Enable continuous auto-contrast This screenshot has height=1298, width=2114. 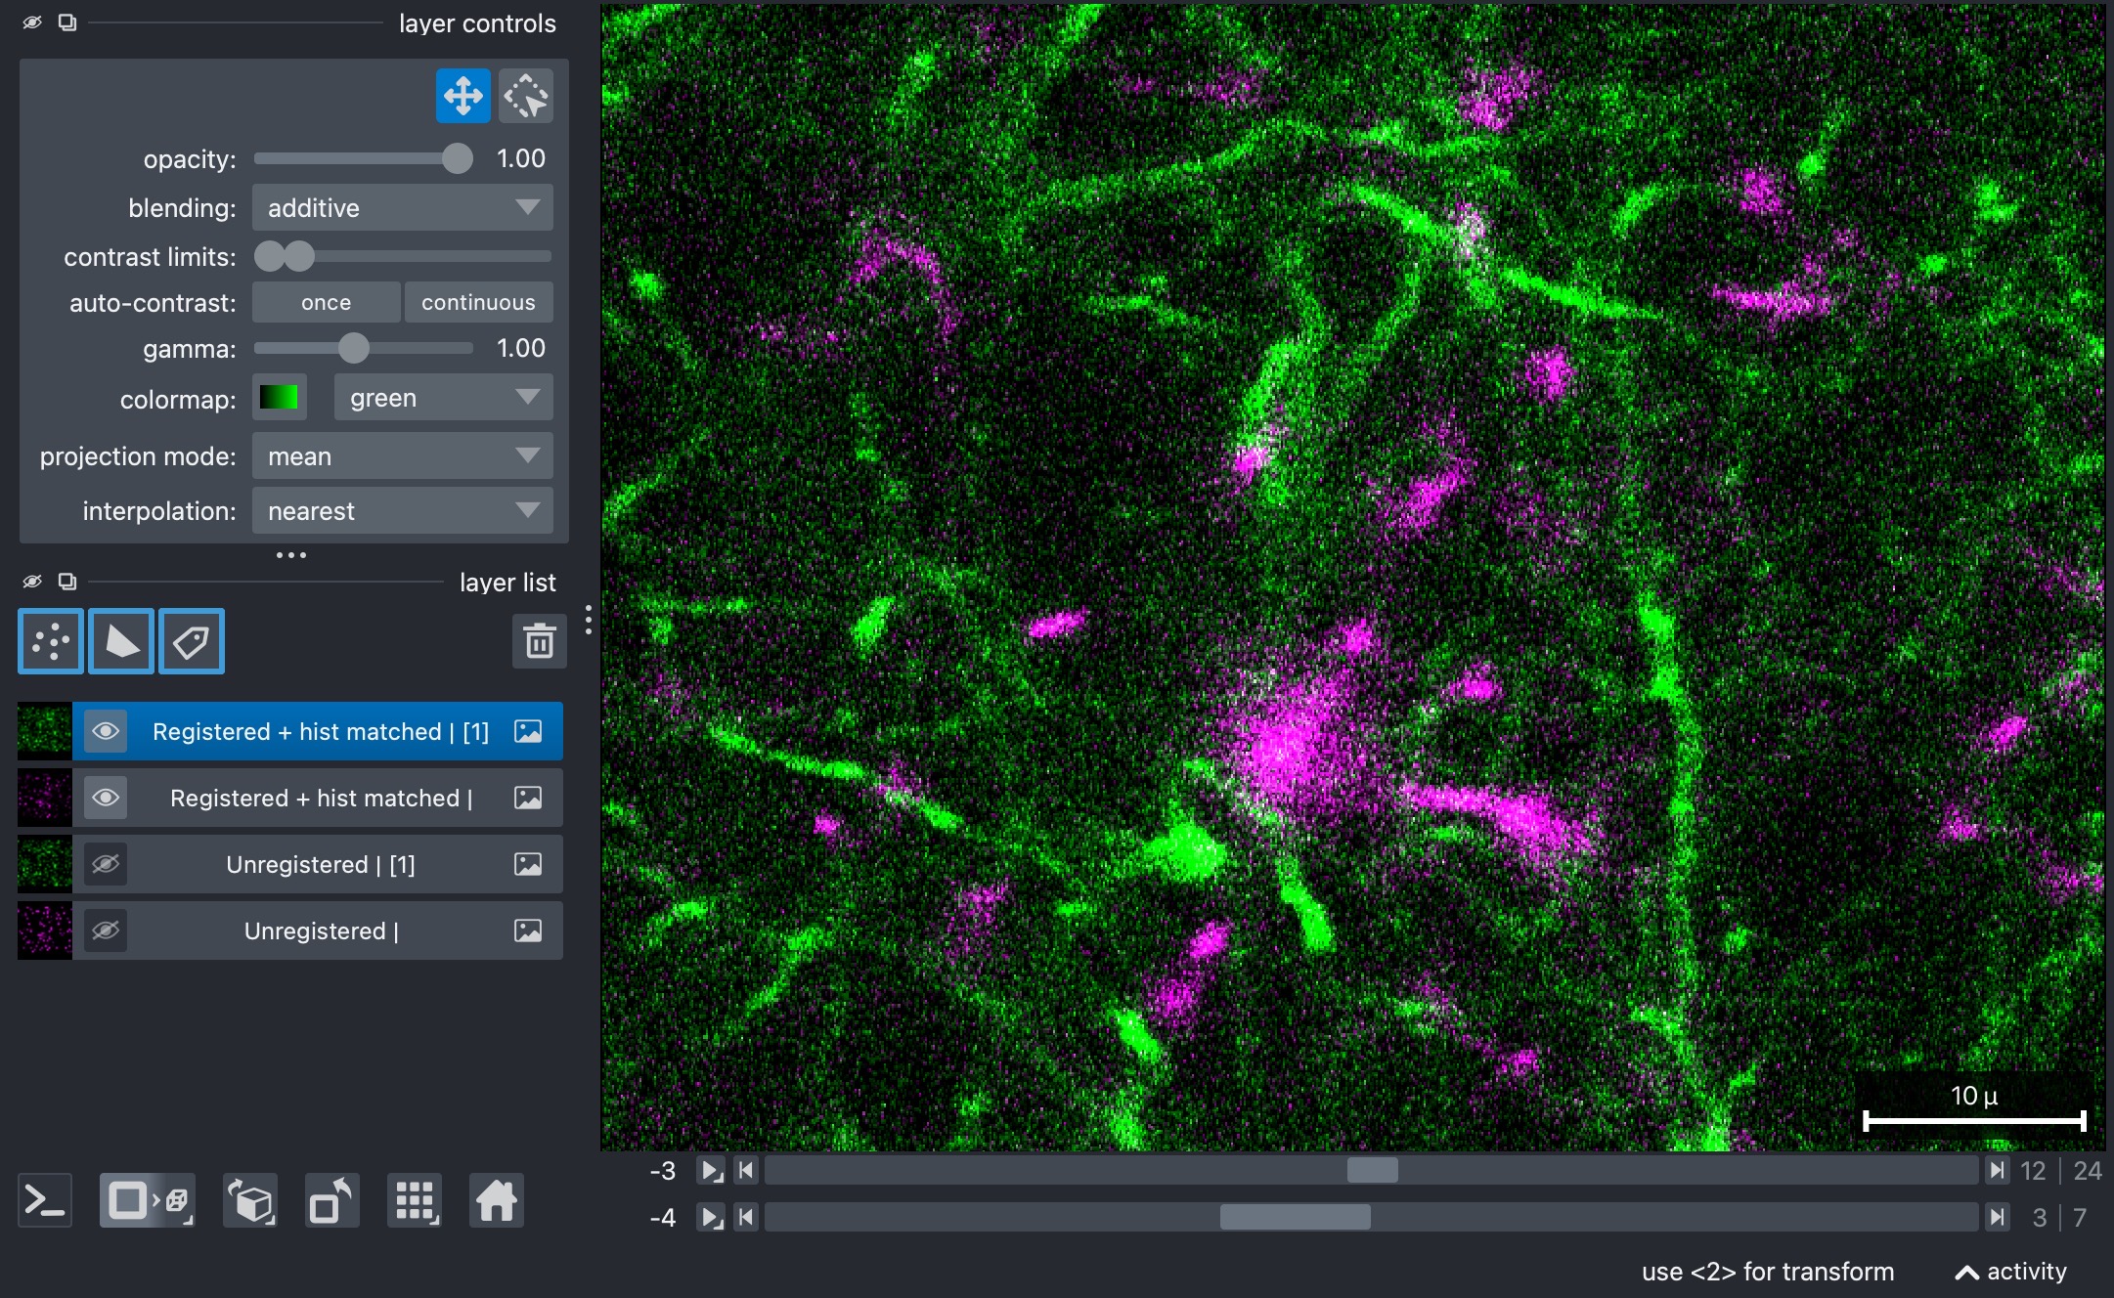coord(478,302)
